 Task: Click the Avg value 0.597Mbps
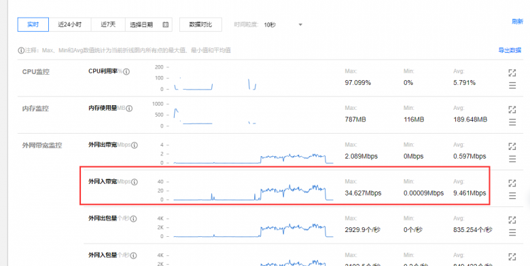tap(470, 156)
